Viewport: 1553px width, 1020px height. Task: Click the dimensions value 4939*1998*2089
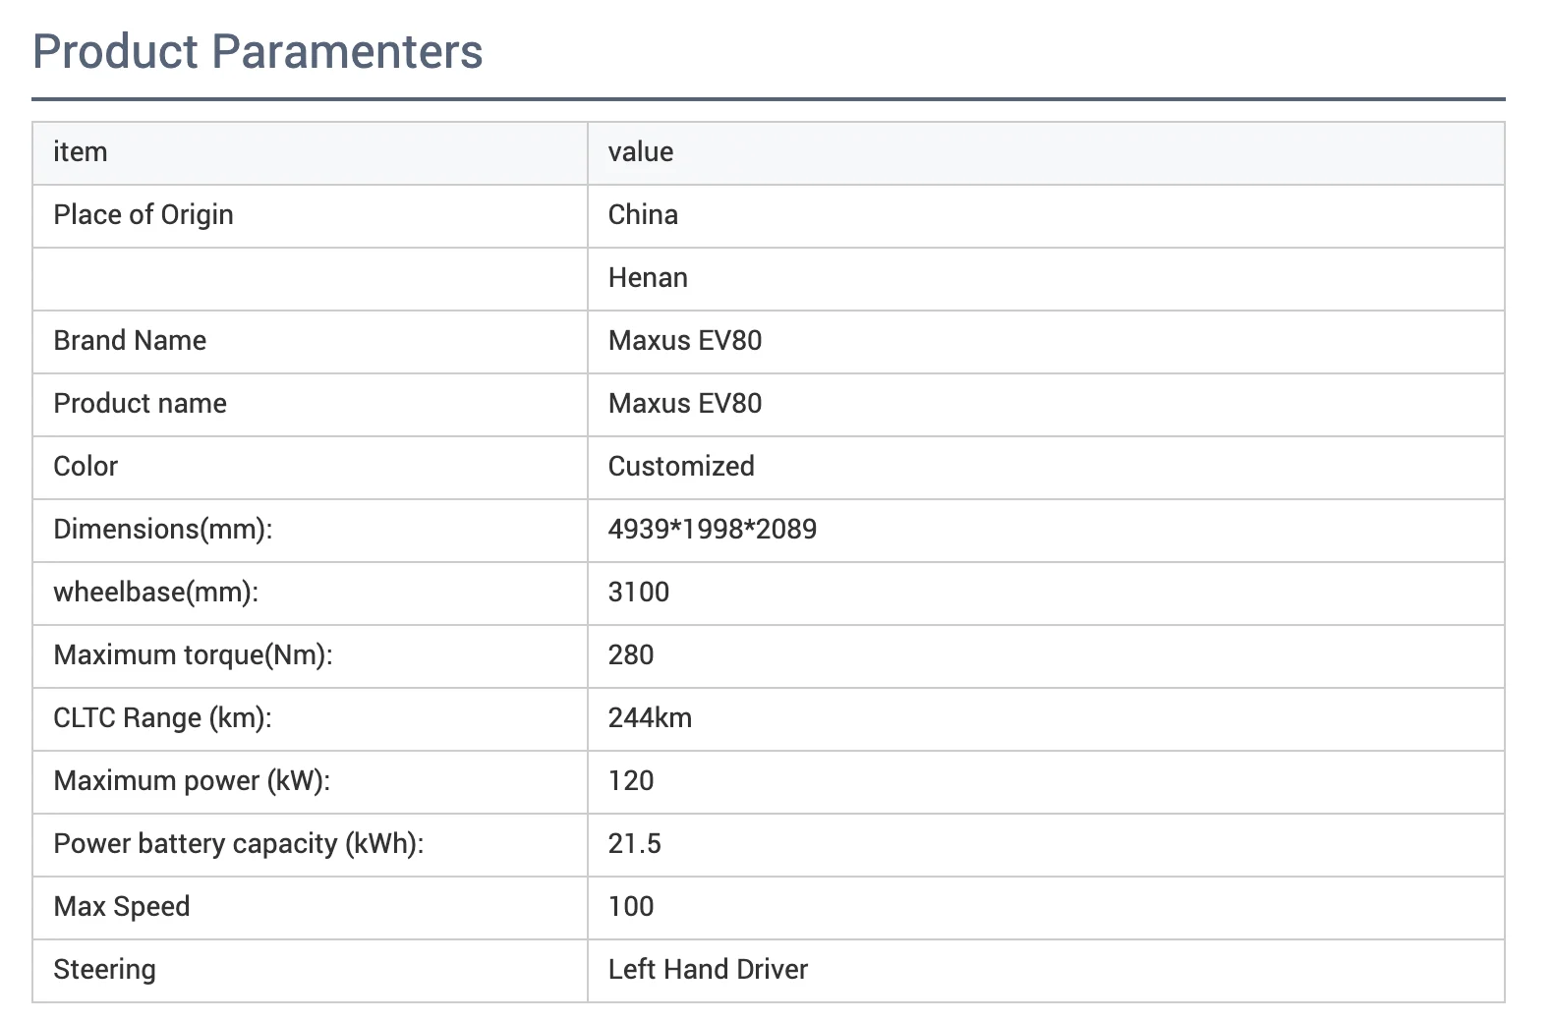click(713, 530)
